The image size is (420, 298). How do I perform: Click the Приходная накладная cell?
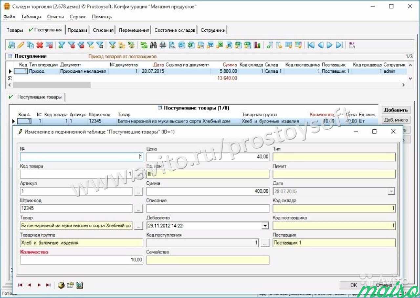pyautogui.click(x=83, y=71)
